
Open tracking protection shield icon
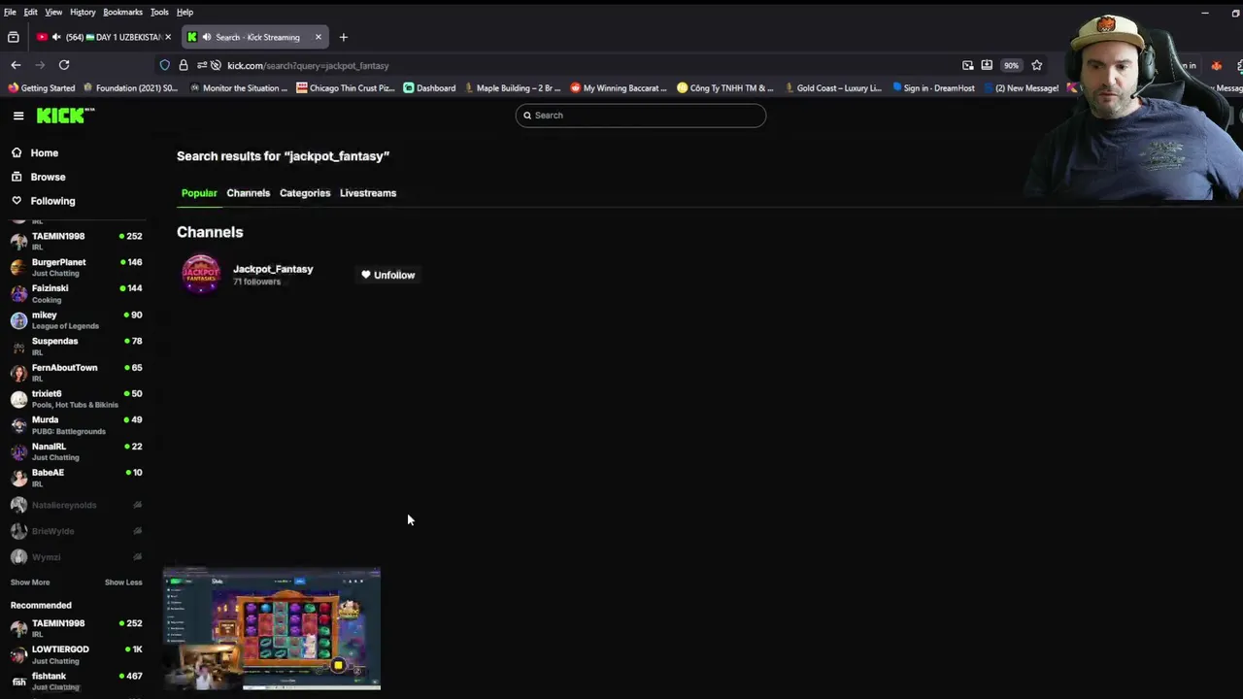click(165, 65)
